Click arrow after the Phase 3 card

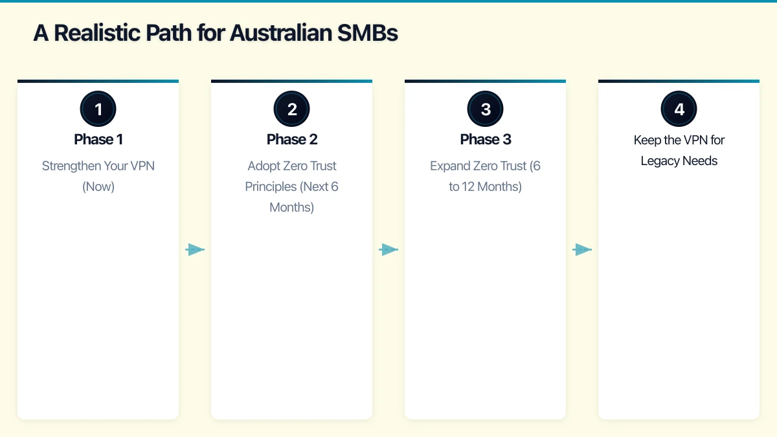coord(582,249)
